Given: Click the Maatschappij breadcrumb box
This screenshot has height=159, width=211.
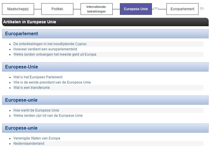Looking at the screenshot, I should pyautogui.click(x=18, y=9).
